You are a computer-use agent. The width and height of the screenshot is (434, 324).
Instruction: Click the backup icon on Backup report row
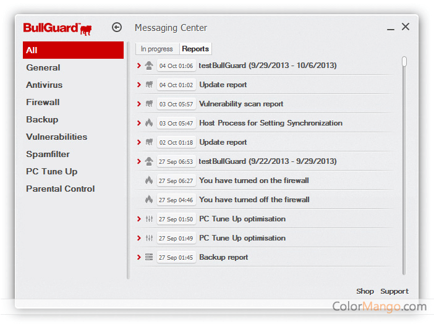coord(149,257)
